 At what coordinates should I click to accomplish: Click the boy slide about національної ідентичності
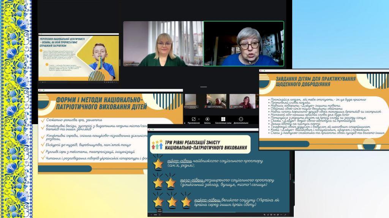pyautogui.click(x=79, y=58)
